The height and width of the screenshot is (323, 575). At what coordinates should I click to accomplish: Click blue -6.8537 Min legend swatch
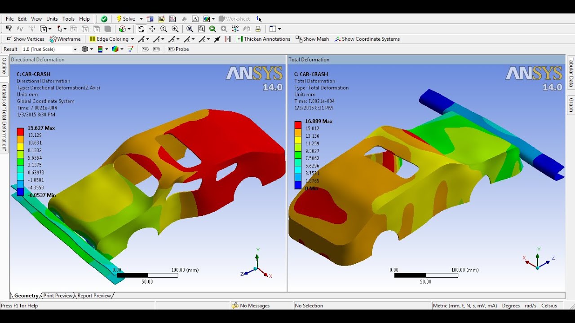[20, 192]
